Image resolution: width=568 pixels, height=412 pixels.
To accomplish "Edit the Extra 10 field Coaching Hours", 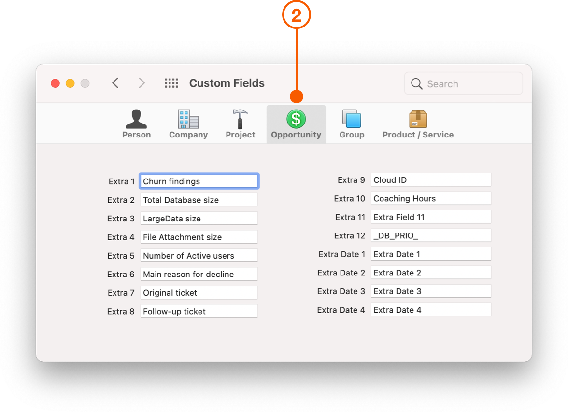I will coord(431,198).
